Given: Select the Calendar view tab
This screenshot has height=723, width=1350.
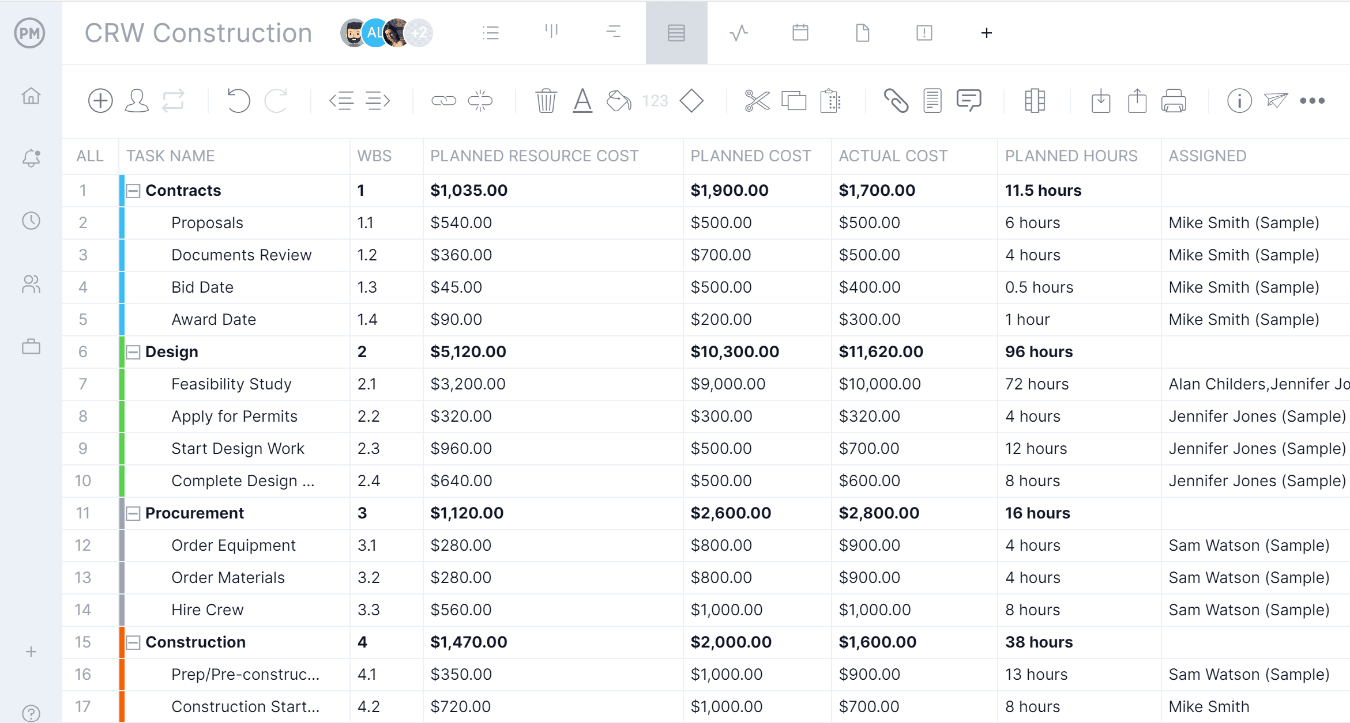Looking at the screenshot, I should (799, 33).
